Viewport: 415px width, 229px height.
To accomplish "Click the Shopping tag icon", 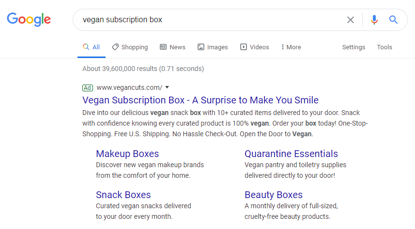I will [x=115, y=47].
